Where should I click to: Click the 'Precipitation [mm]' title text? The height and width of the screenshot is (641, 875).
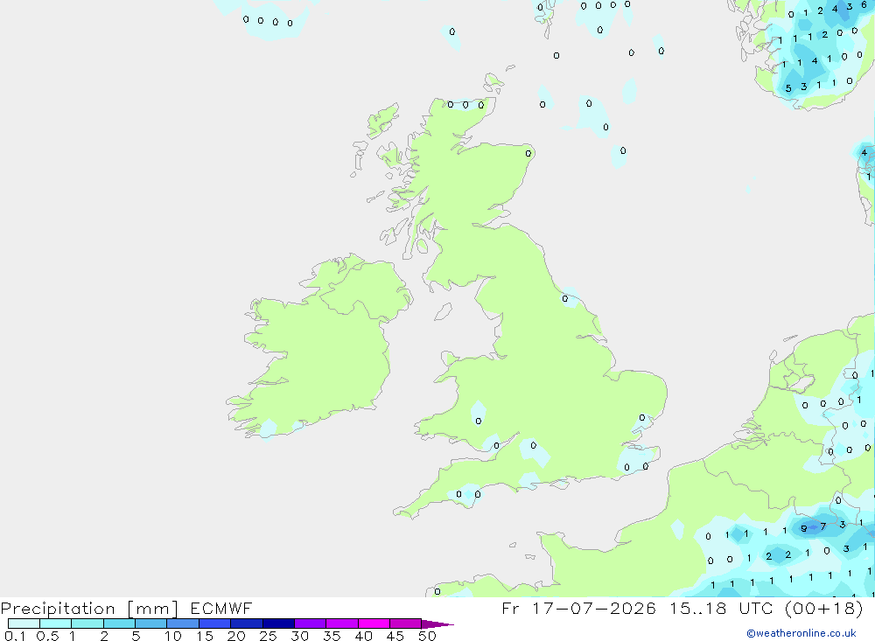click(x=89, y=608)
